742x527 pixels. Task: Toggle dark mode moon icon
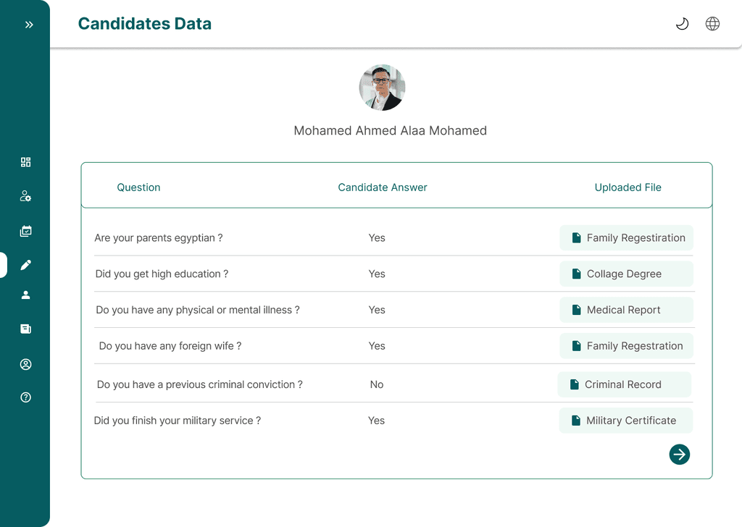pyautogui.click(x=682, y=24)
